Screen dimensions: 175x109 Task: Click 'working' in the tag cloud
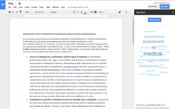162,46
